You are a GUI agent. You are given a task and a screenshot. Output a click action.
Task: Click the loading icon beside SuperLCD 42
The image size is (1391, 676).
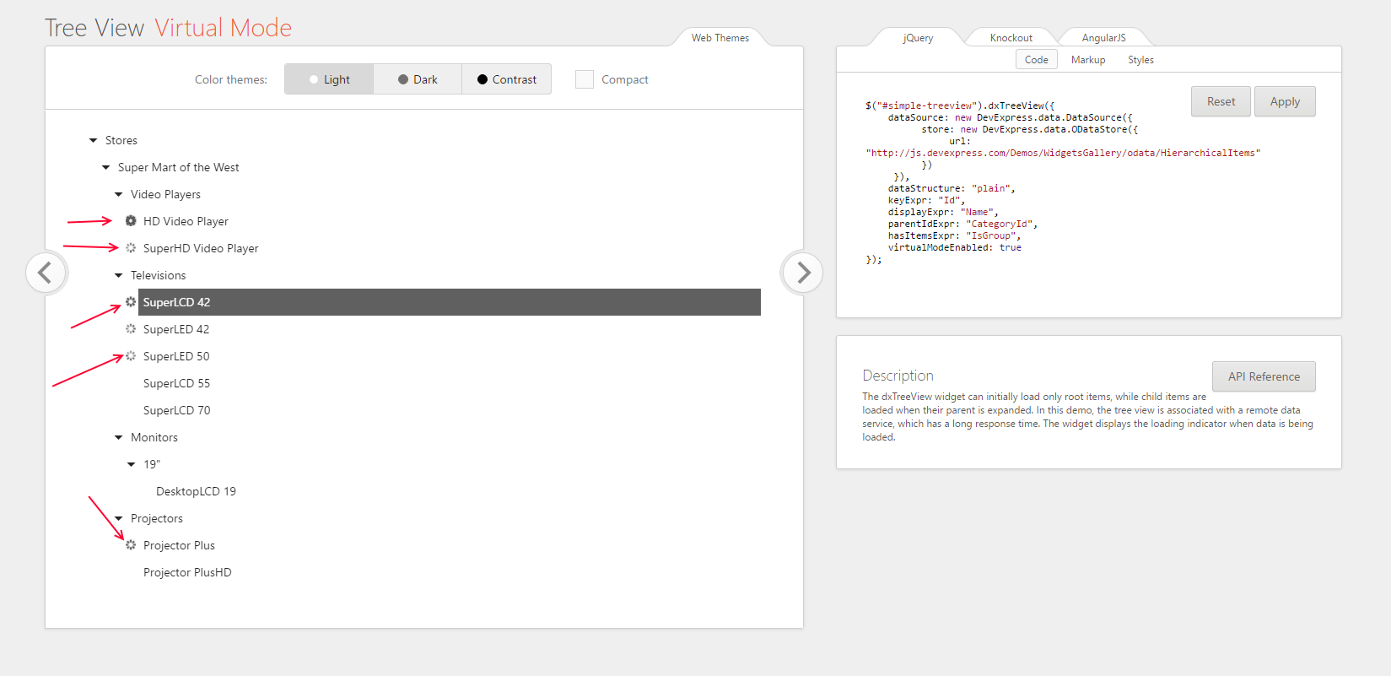[131, 302]
